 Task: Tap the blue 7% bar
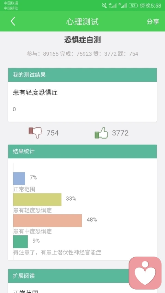click(x=19, y=179)
